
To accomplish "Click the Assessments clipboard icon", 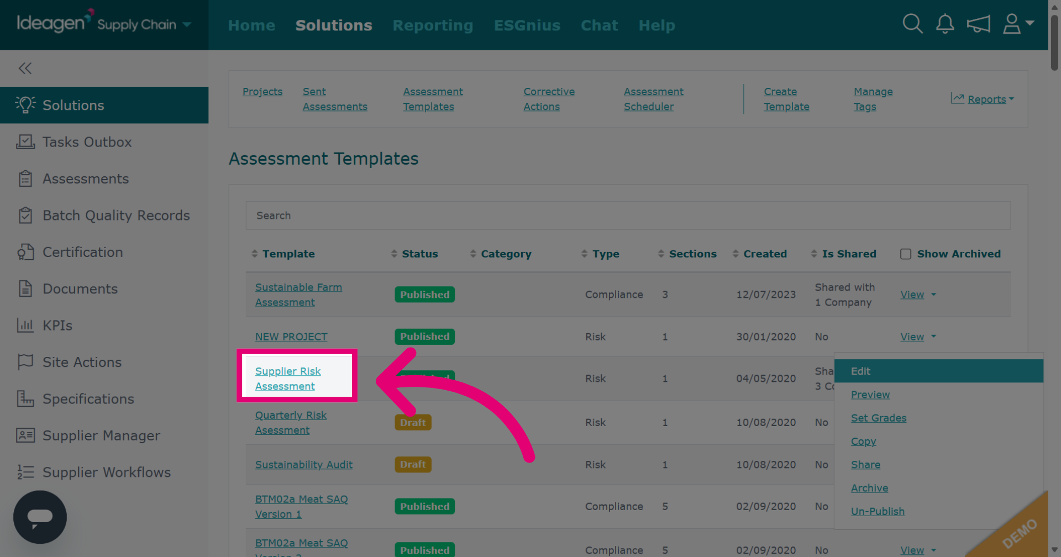I will tap(25, 178).
